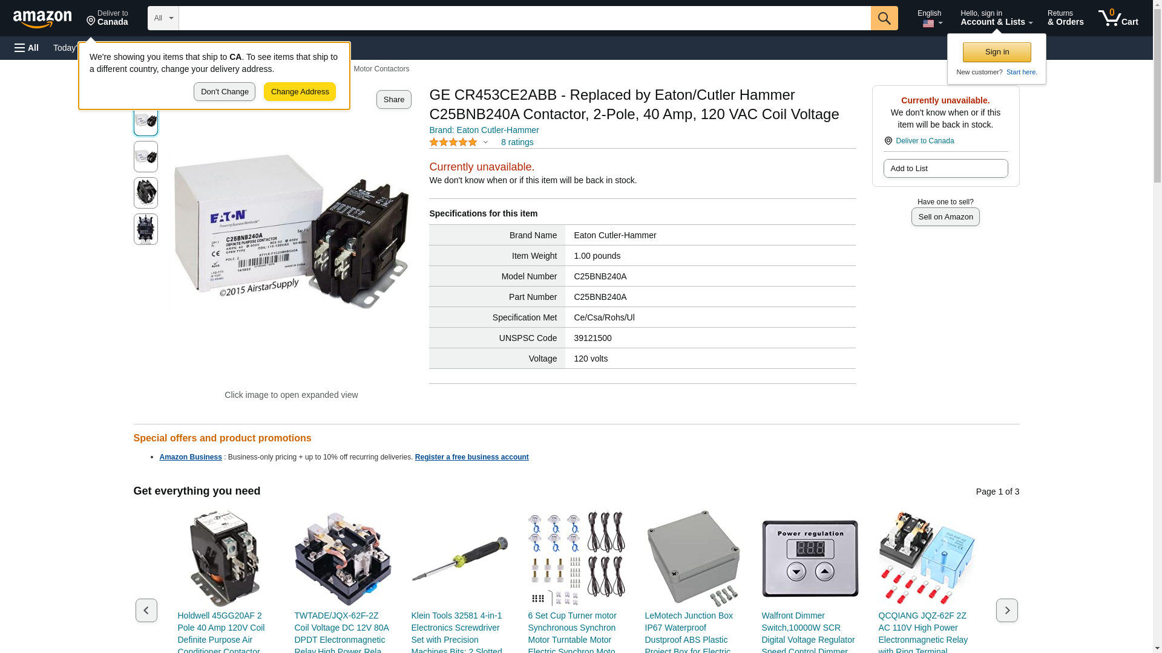This screenshot has width=1162, height=653.
Task: Click the Change Address button
Action: point(300,92)
